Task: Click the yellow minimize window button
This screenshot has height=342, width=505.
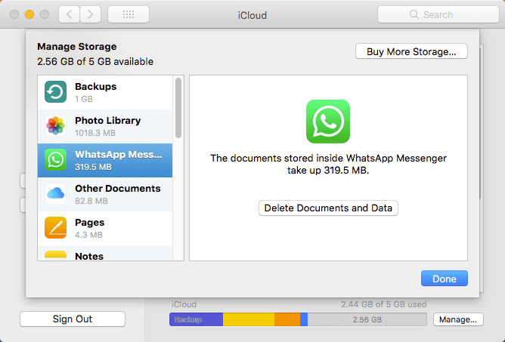Action: (x=29, y=14)
